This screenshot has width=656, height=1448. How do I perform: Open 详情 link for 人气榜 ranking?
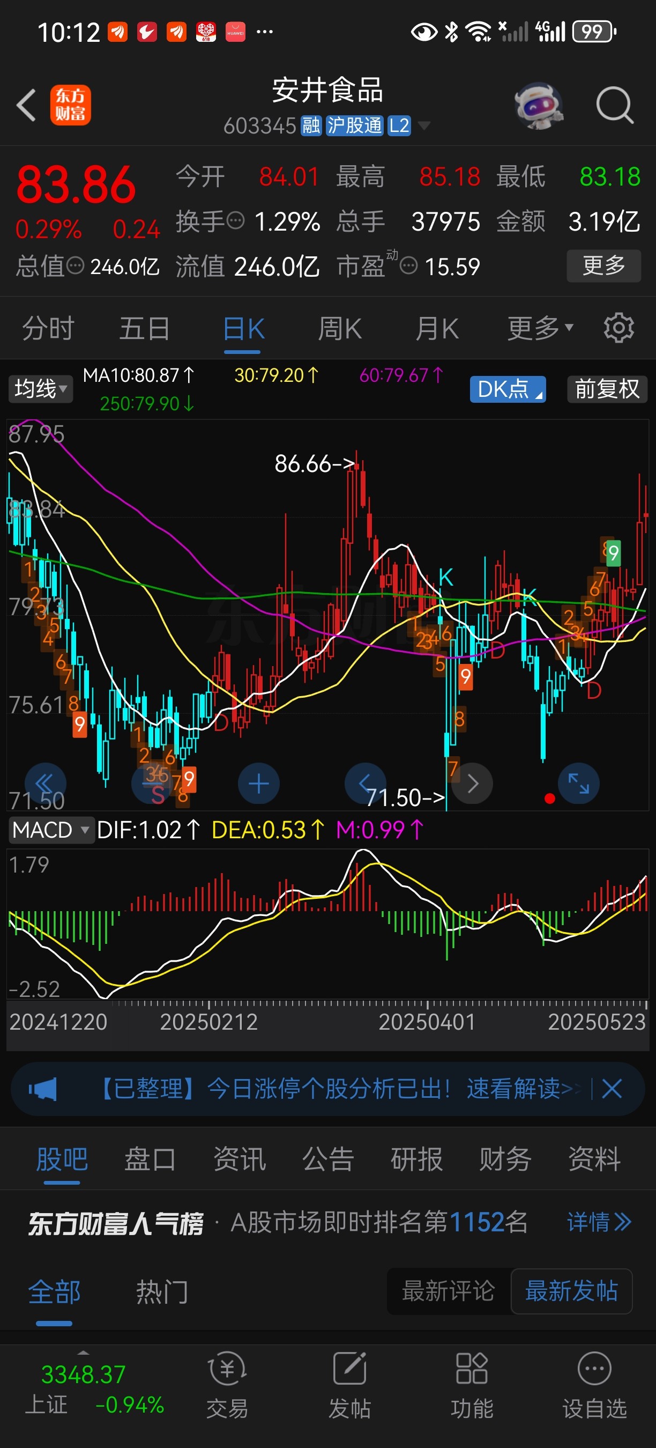point(599,1222)
